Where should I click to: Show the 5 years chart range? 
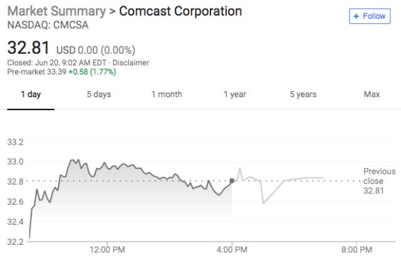(x=303, y=95)
